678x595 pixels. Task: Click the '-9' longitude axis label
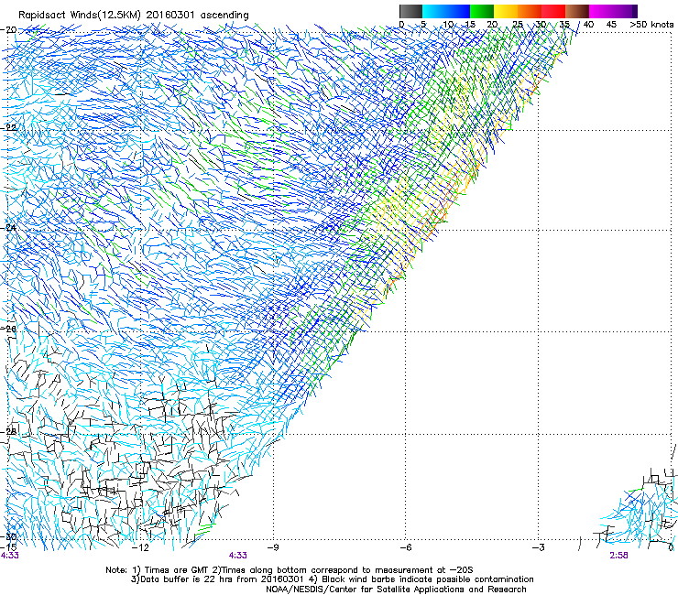pyautogui.click(x=273, y=547)
